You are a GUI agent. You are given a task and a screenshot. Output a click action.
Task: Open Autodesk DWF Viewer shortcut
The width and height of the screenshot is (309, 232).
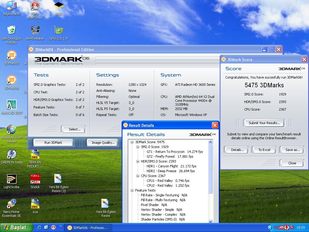(12, 134)
